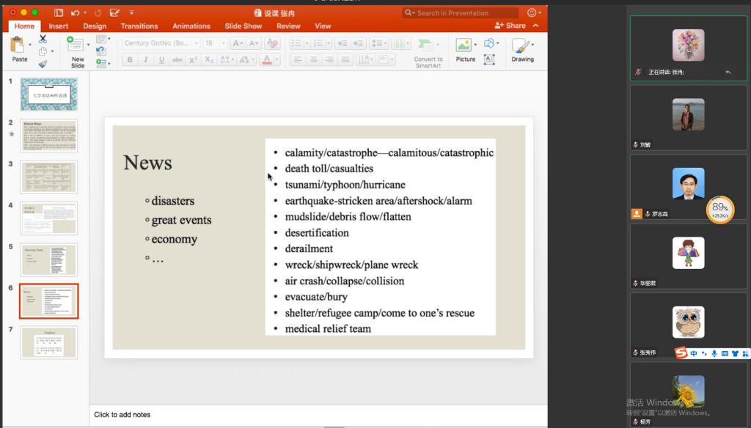The image size is (751, 428).
Task: Open the Slide Show tab
Action: pos(243,26)
